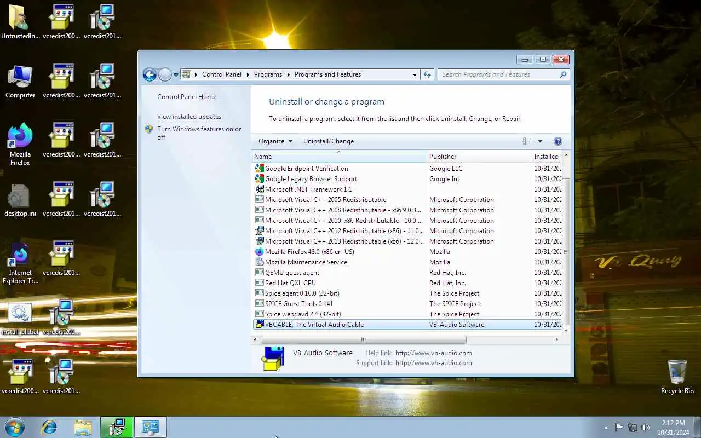Click the vertical scrollbar thumb
Viewport: 701px width, 438px height.
pos(566,251)
